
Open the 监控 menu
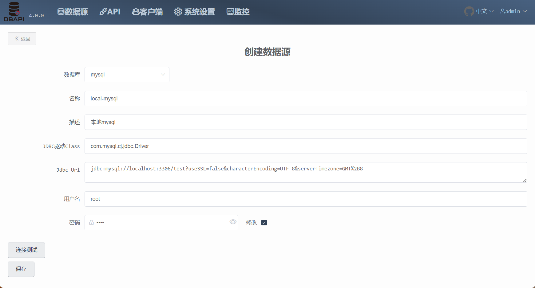[238, 12]
